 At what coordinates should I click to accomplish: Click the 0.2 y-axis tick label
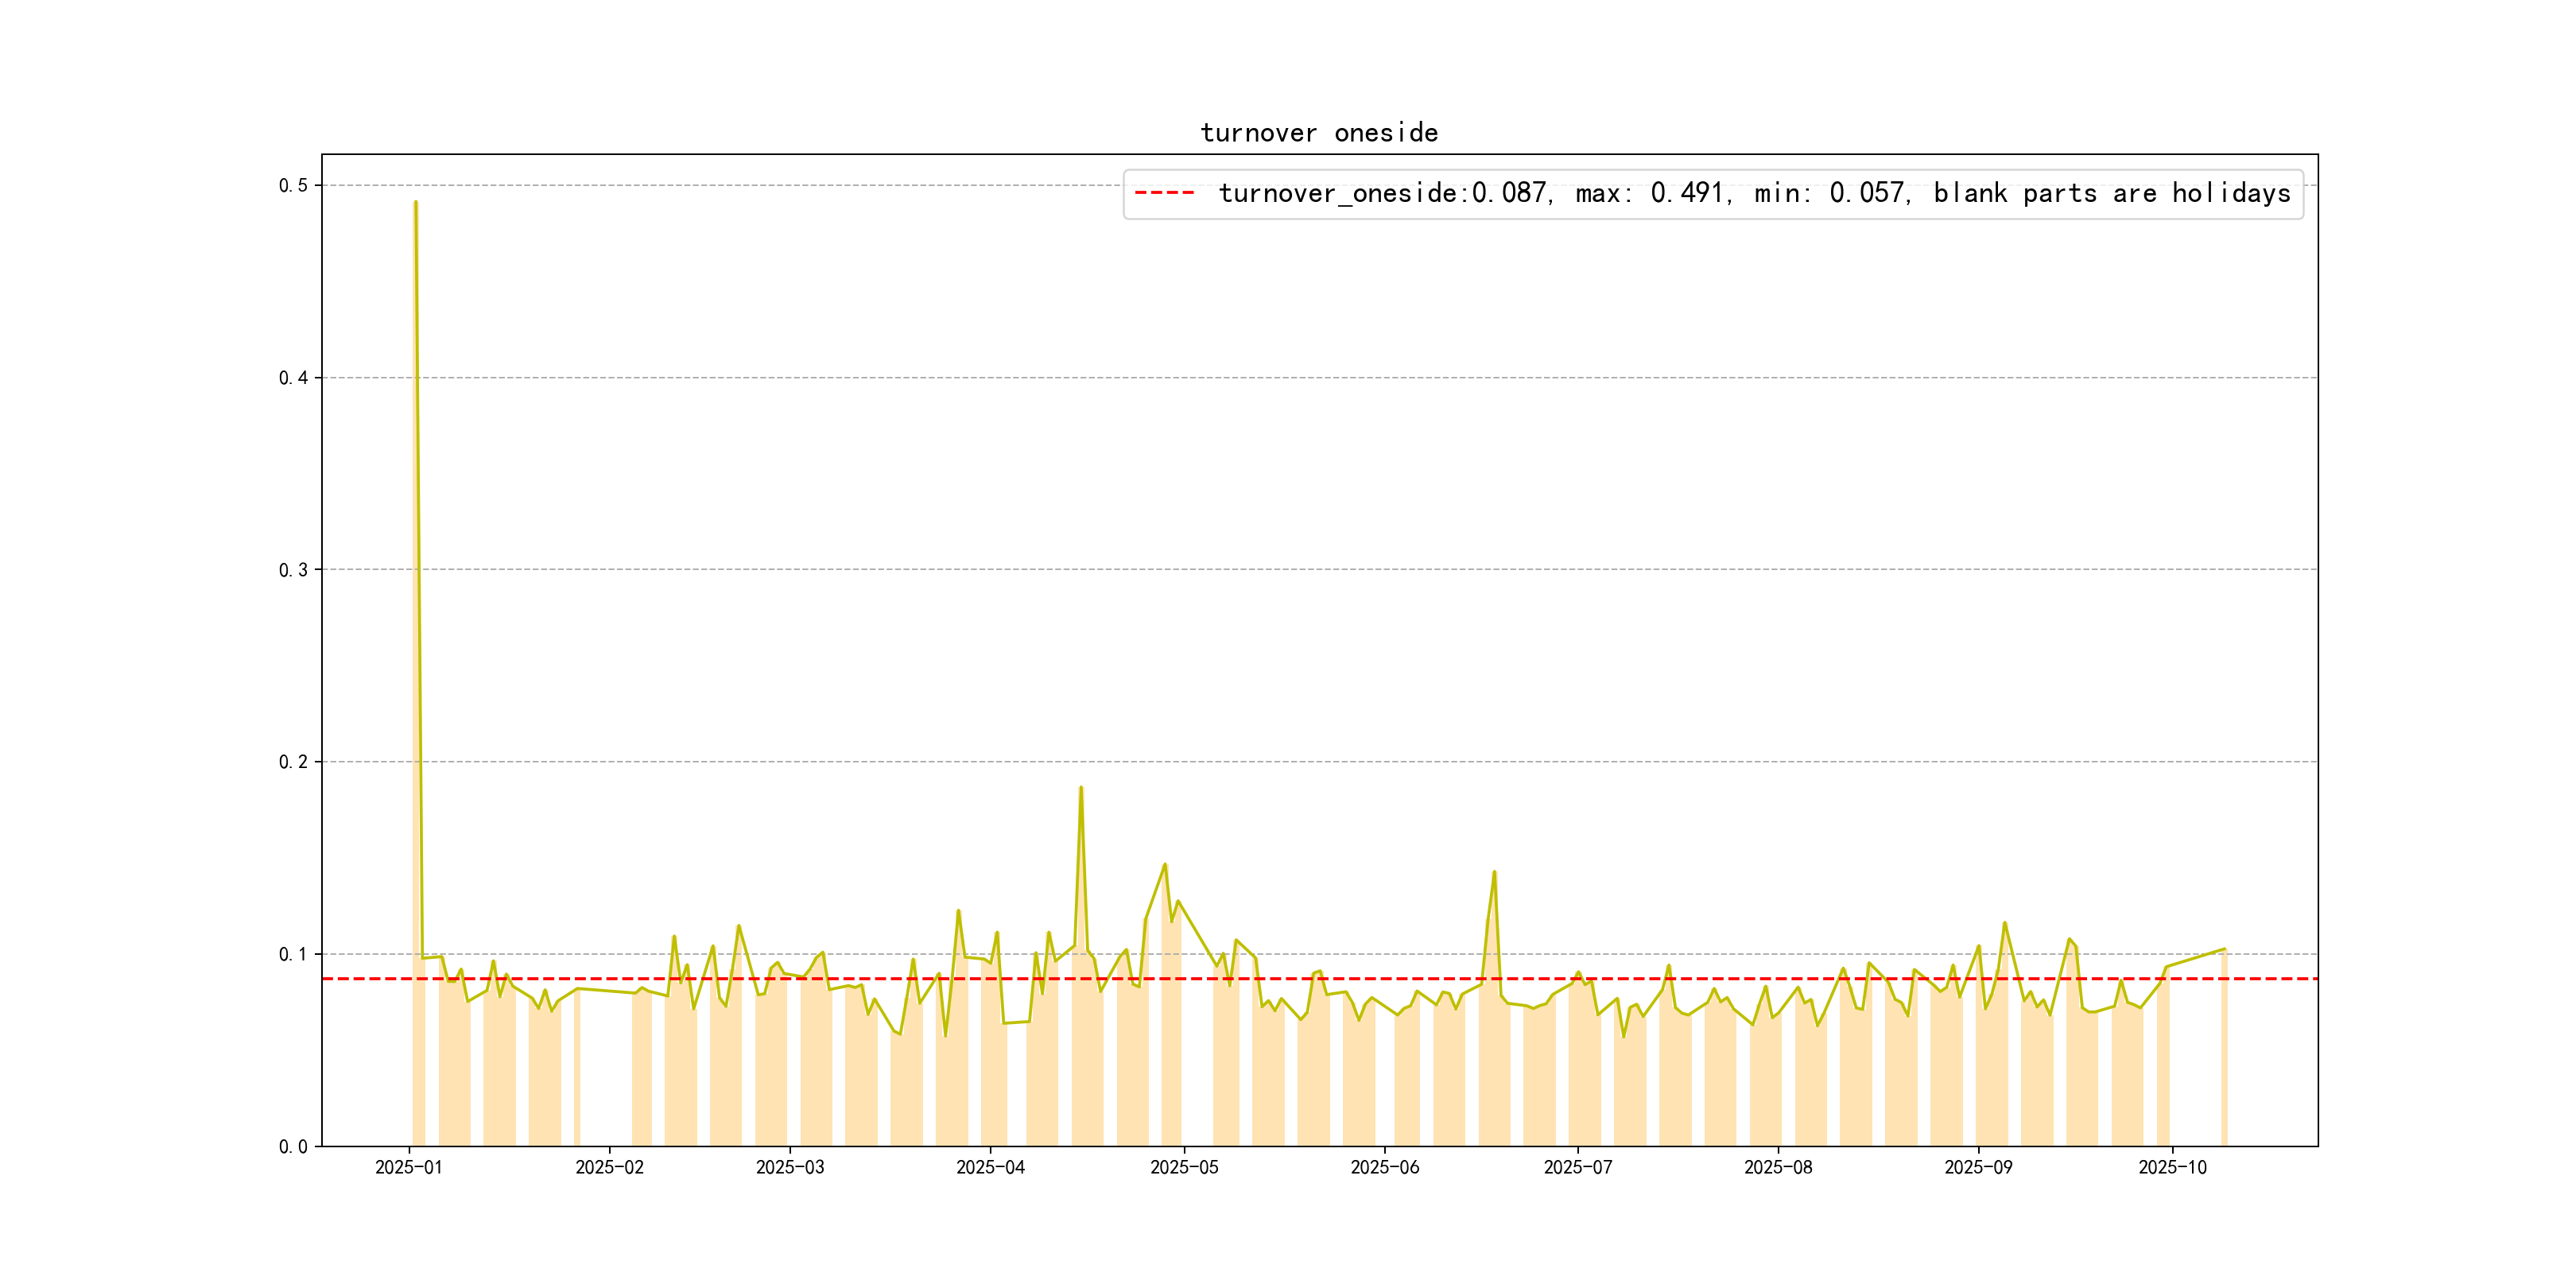pos(293,762)
